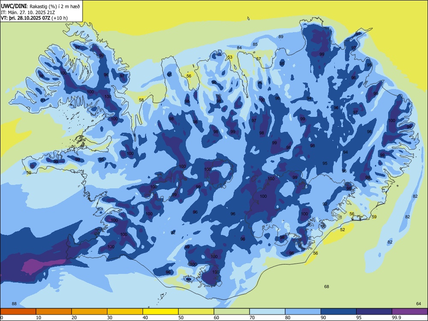Select the bright yellow 40–50 legend swatch
The height and width of the screenshot is (321, 428).
[x=160, y=312]
